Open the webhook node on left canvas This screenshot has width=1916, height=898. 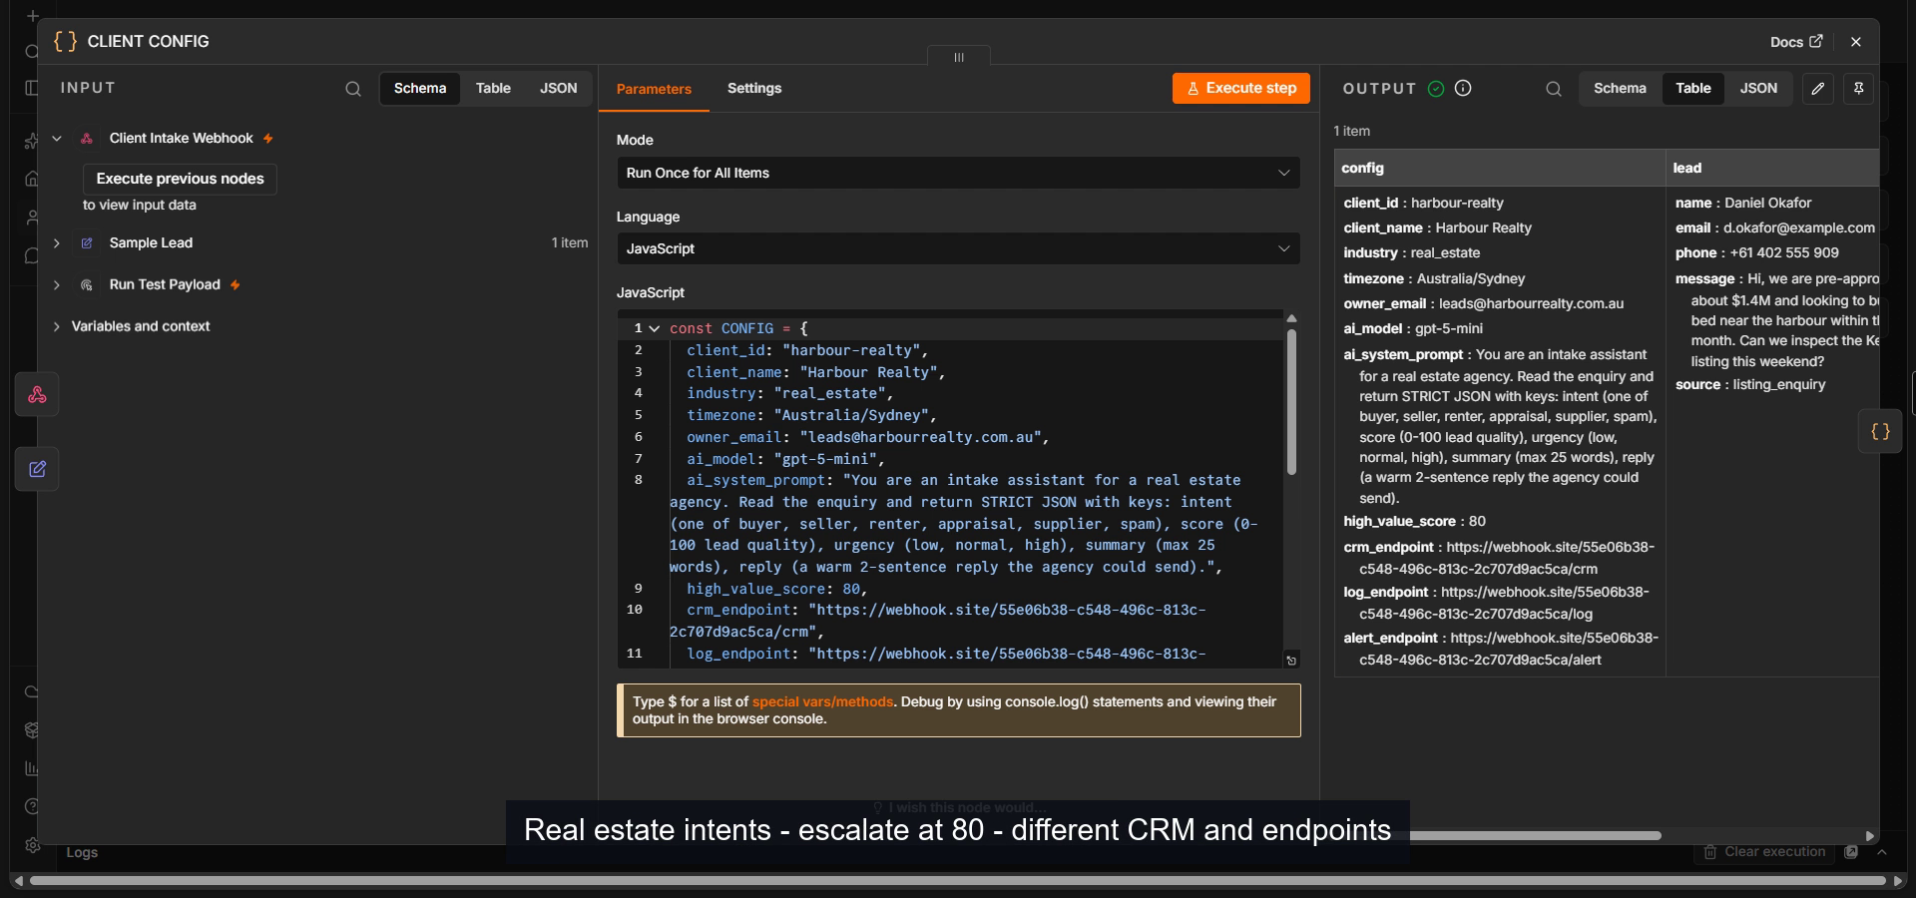coord(37,395)
